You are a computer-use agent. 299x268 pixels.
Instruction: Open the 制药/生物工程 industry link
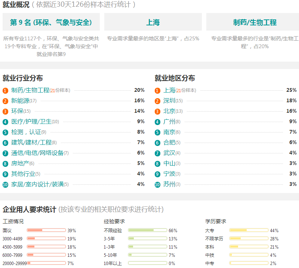[x=30, y=90]
